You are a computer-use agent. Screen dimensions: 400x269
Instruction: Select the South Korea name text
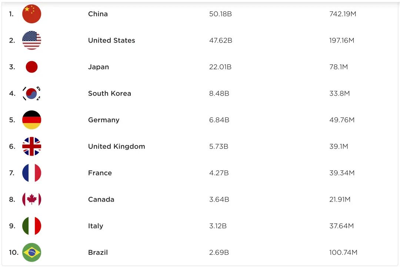pos(109,93)
